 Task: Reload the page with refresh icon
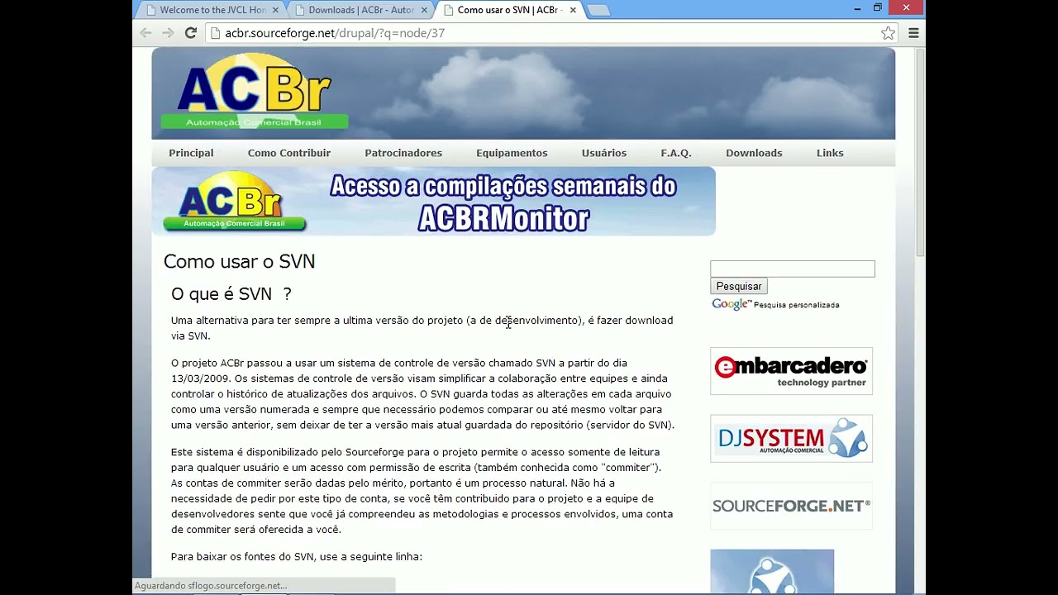pyautogui.click(x=191, y=33)
